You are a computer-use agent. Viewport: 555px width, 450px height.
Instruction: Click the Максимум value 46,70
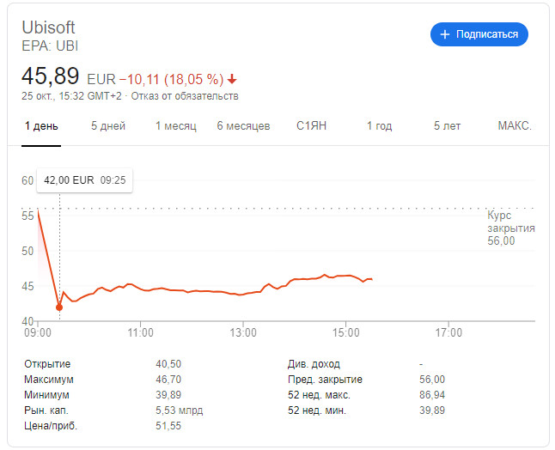coord(168,380)
